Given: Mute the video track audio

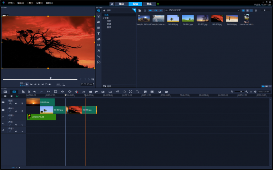Looking at the screenshot, I should pyautogui.click(x=16, y=103).
